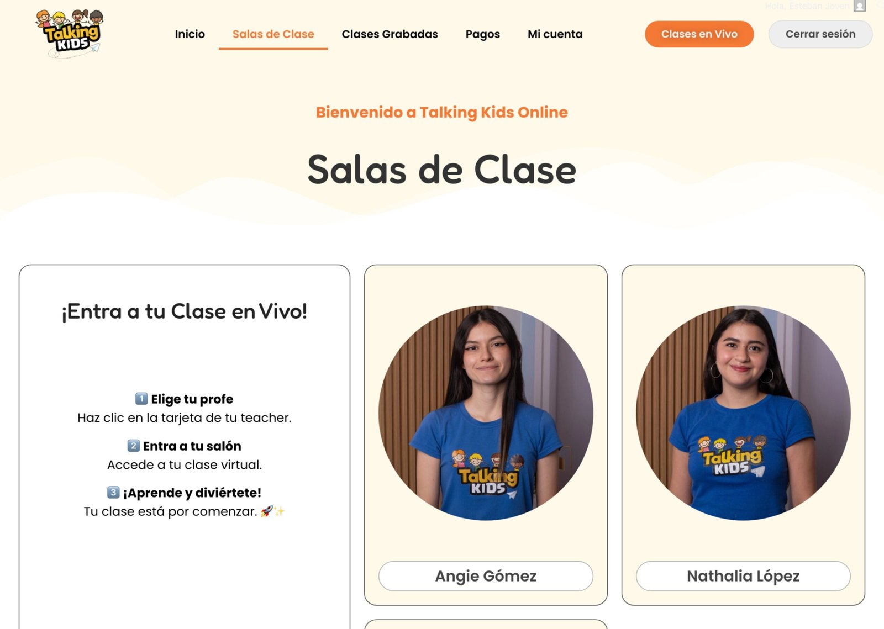This screenshot has width=884, height=629.
Task: Select the Salas de Clase tab
Action: [273, 34]
